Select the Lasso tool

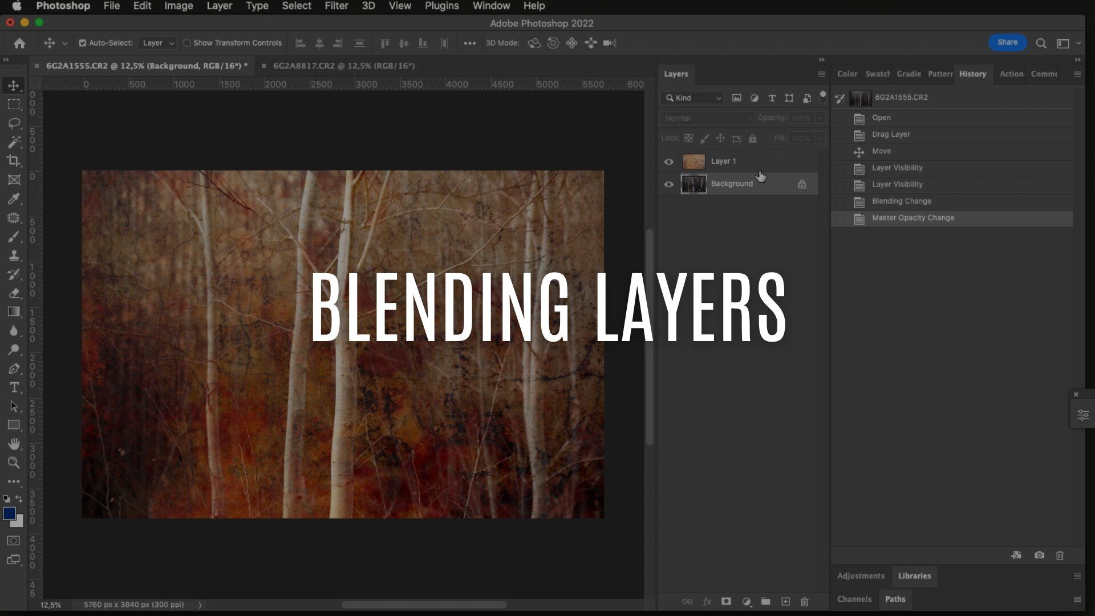point(14,123)
